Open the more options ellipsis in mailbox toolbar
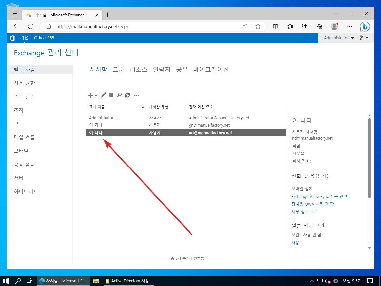Screen dimensions: 381x286 point(137,96)
